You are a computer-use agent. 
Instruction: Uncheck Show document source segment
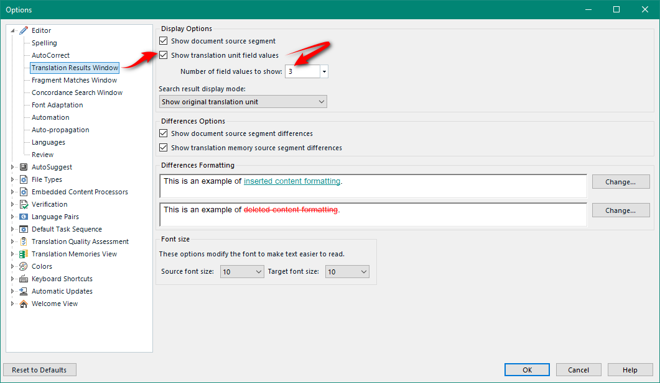(x=163, y=40)
